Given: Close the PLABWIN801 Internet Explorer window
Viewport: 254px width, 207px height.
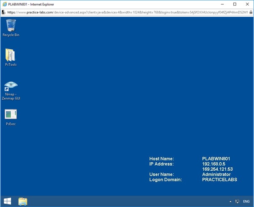Looking at the screenshot, I should [x=247, y=4].
